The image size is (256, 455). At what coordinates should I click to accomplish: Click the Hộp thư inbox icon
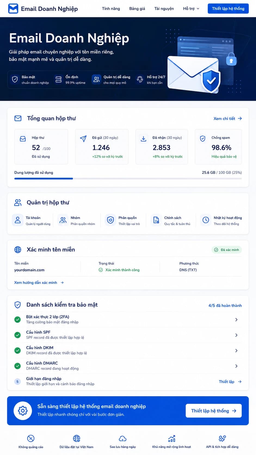coord(23,139)
